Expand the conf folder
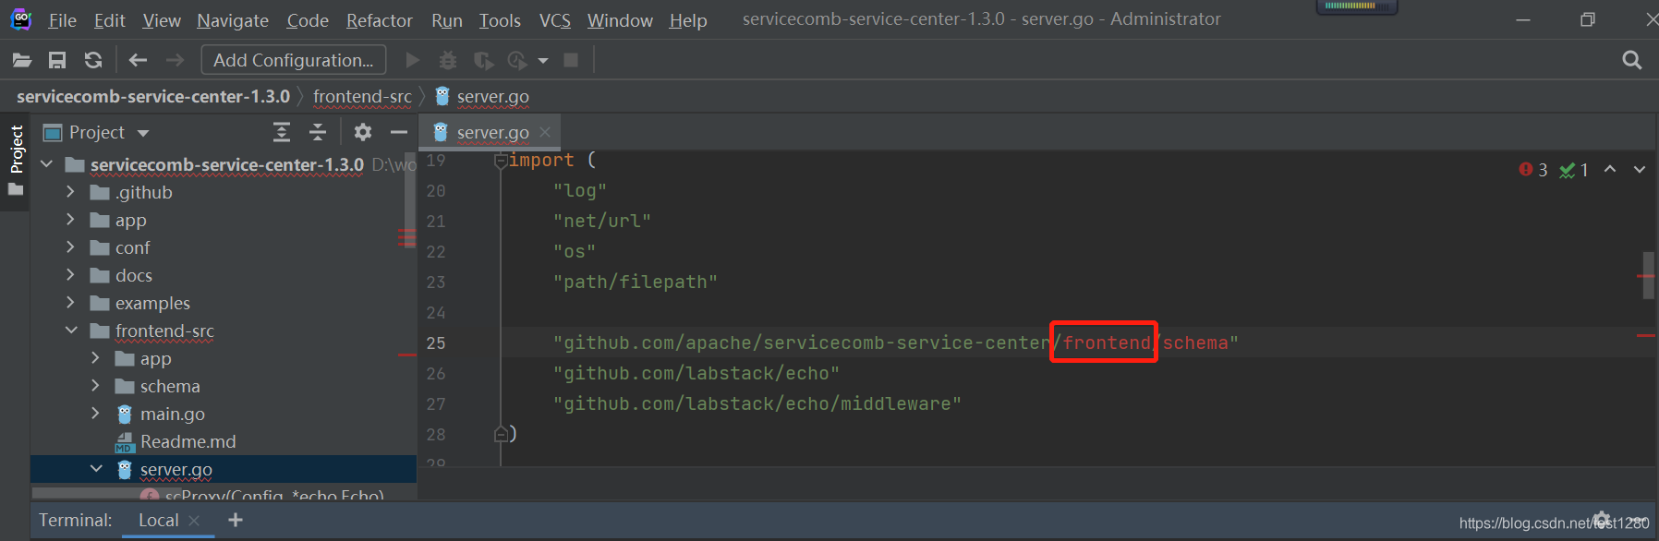Image resolution: width=1659 pixels, height=541 pixels. coord(71,247)
